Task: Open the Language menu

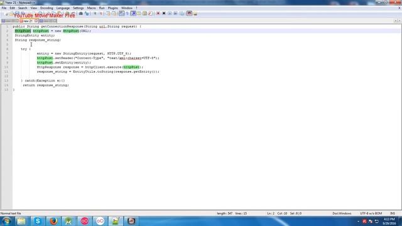Action: pos(63,8)
